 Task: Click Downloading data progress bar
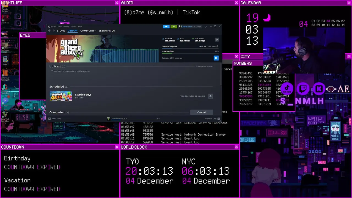pos(190,49)
